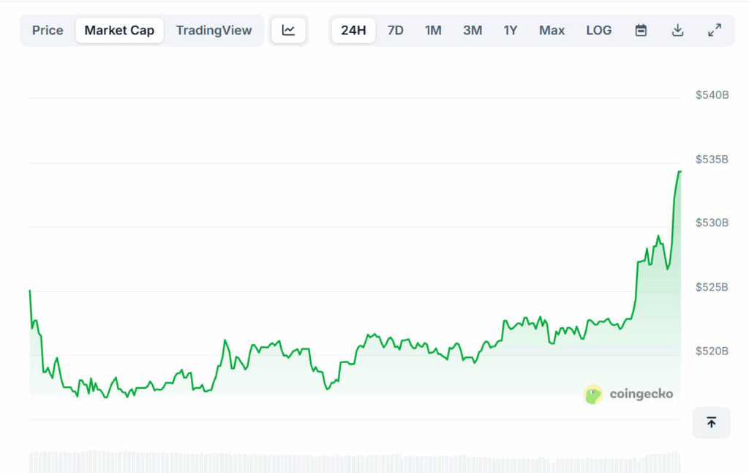Viewport: 749px width, 473px height.
Task: Click the $525B axis label
Action: click(712, 287)
